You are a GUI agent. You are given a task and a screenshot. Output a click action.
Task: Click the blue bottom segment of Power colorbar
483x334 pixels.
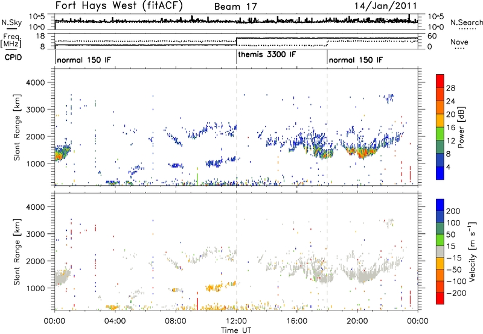pyautogui.click(x=440, y=173)
